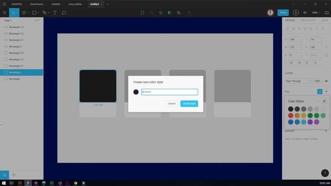
Task: Add an export setting plus icon
Action: pyautogui.click(x=326, y=131)
